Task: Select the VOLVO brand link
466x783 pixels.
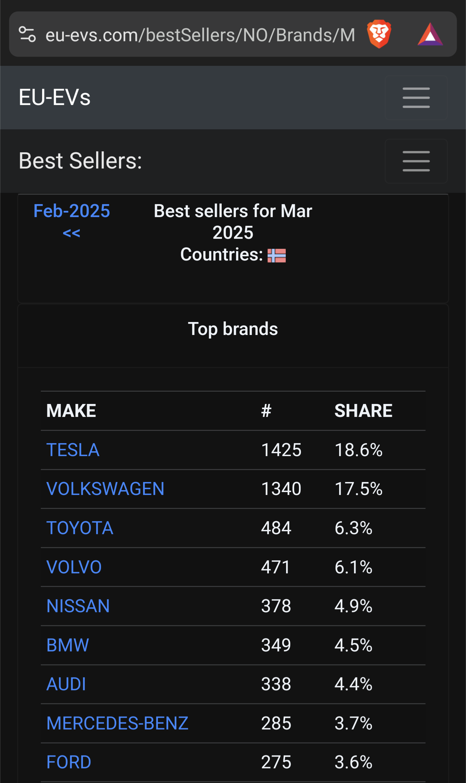Action: coord(74,567)
